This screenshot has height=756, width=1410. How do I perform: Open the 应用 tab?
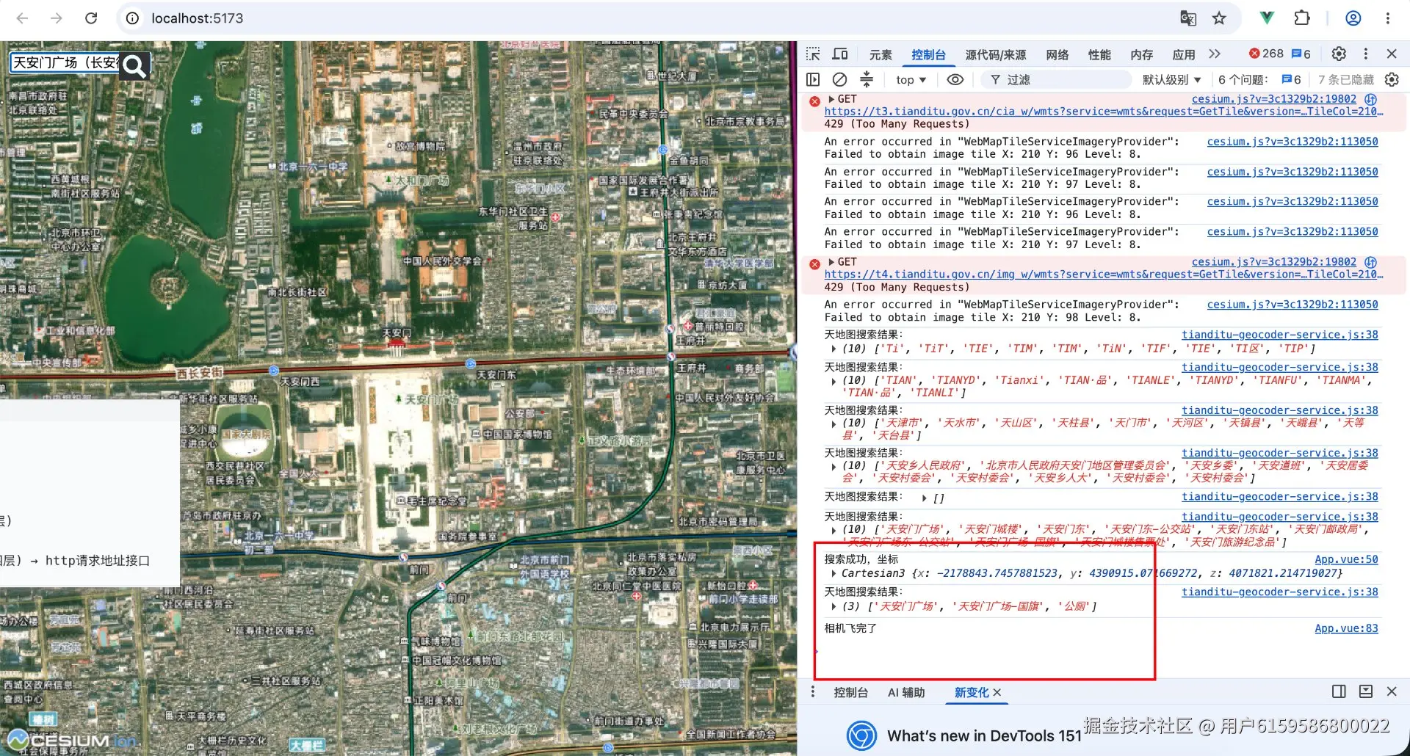coord(1184,55)
